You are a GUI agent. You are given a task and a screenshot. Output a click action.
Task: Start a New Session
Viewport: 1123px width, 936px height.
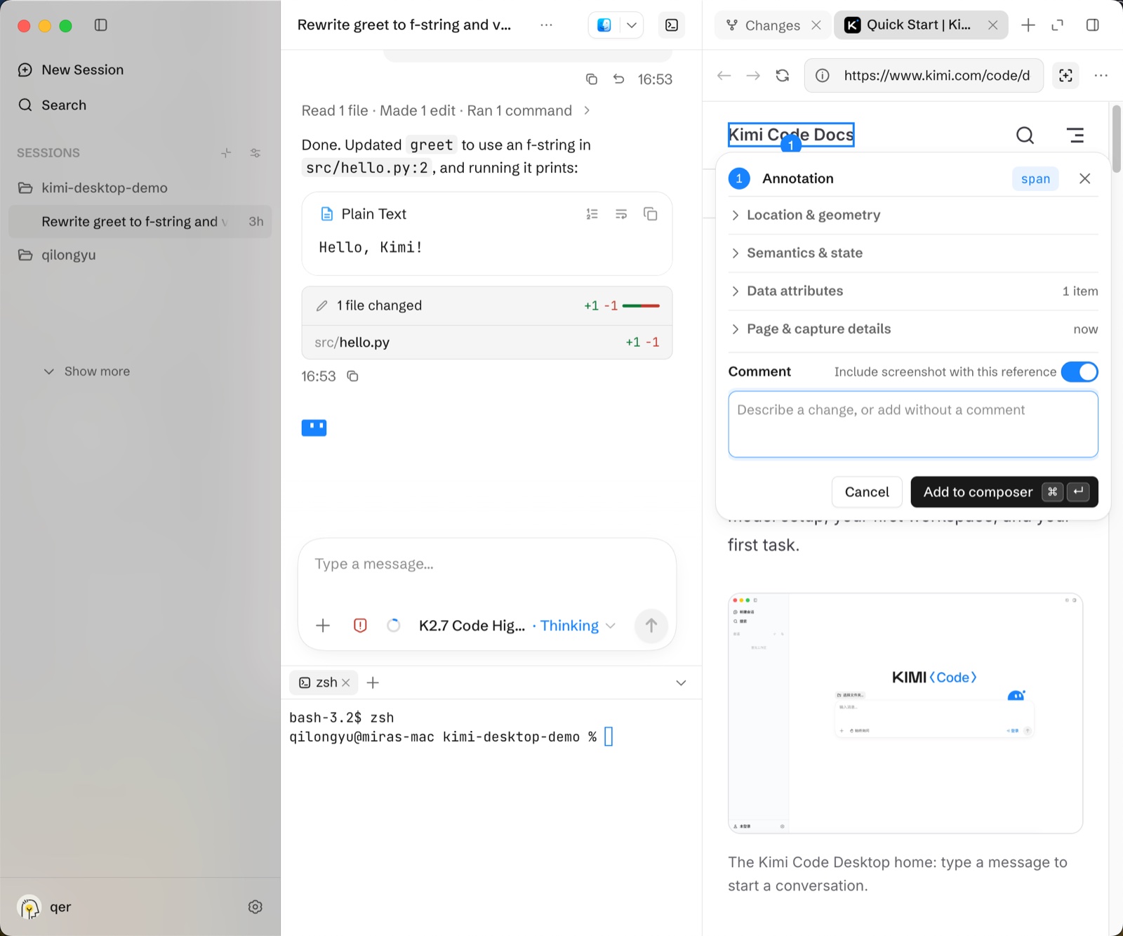(x=70, y=70)
